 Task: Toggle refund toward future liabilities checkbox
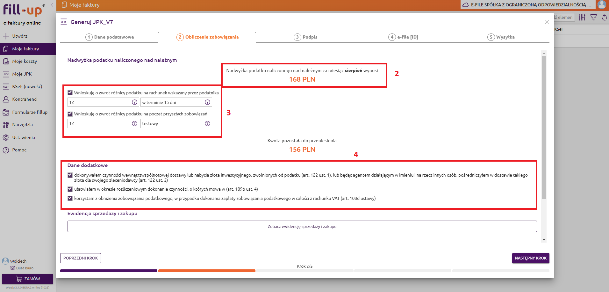point(70,114)
